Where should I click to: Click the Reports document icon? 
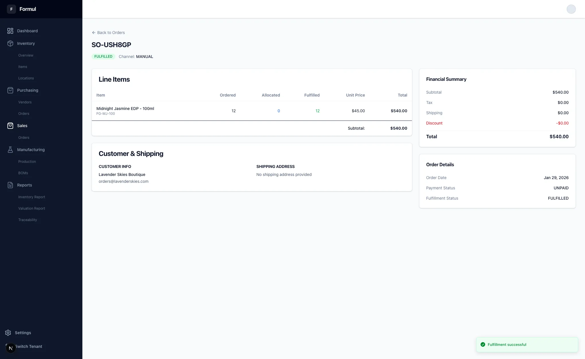point(10,185)
